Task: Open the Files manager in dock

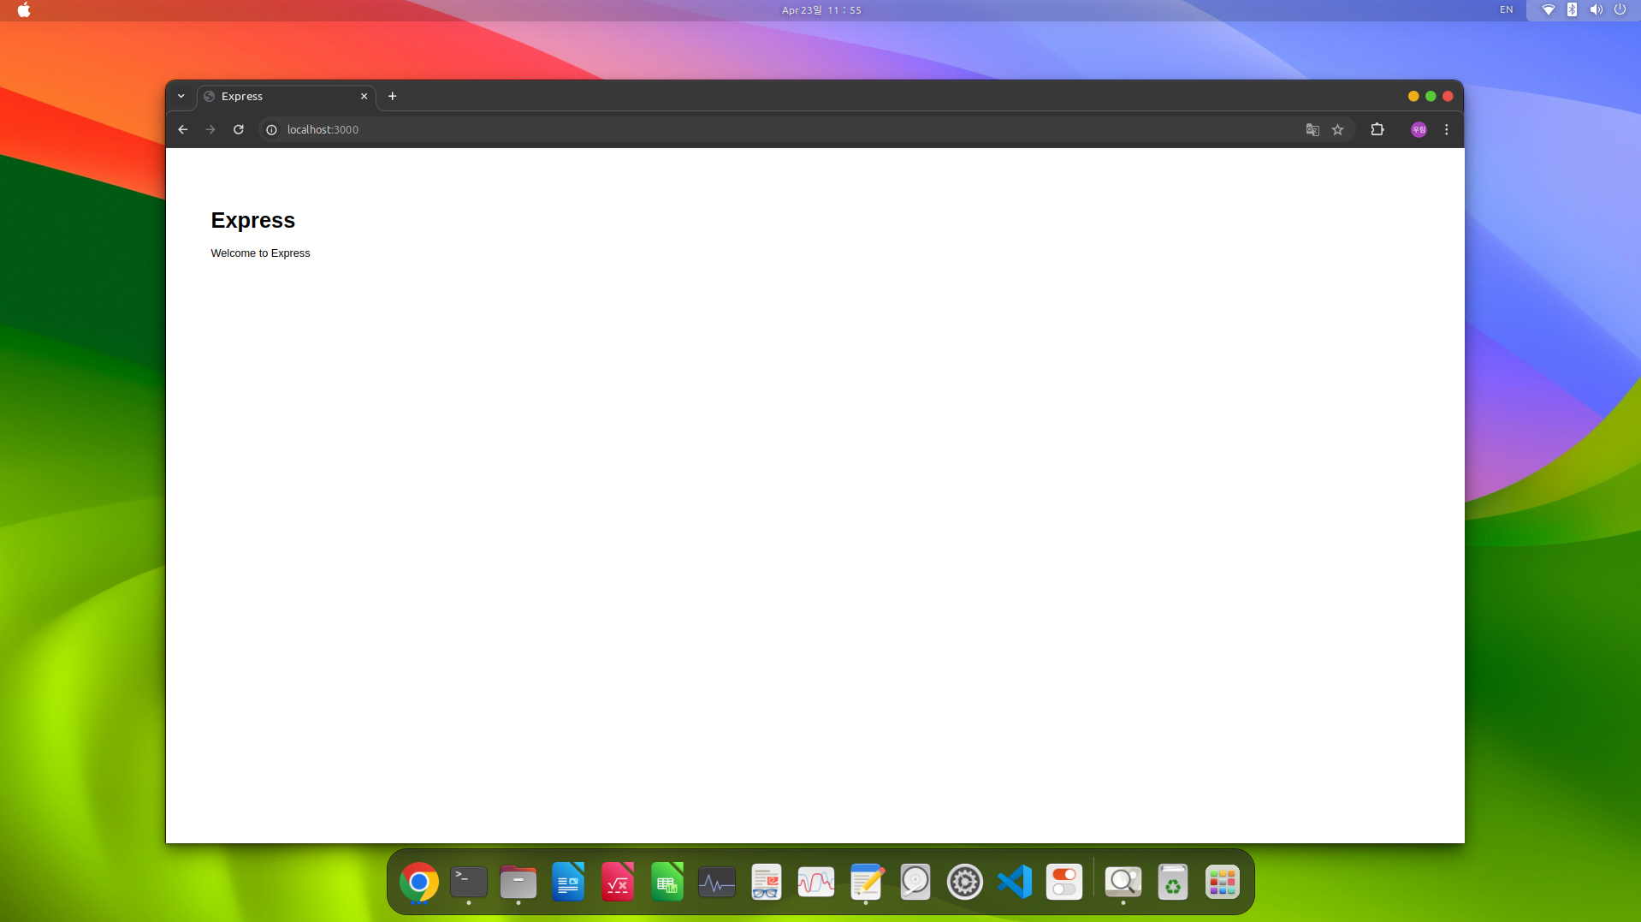Action: tap(518, 882)
